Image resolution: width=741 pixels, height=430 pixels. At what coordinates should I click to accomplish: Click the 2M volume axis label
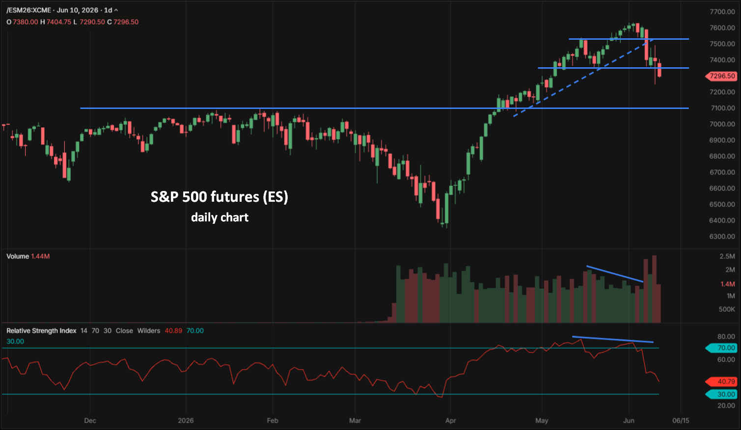tap(730, 269)
